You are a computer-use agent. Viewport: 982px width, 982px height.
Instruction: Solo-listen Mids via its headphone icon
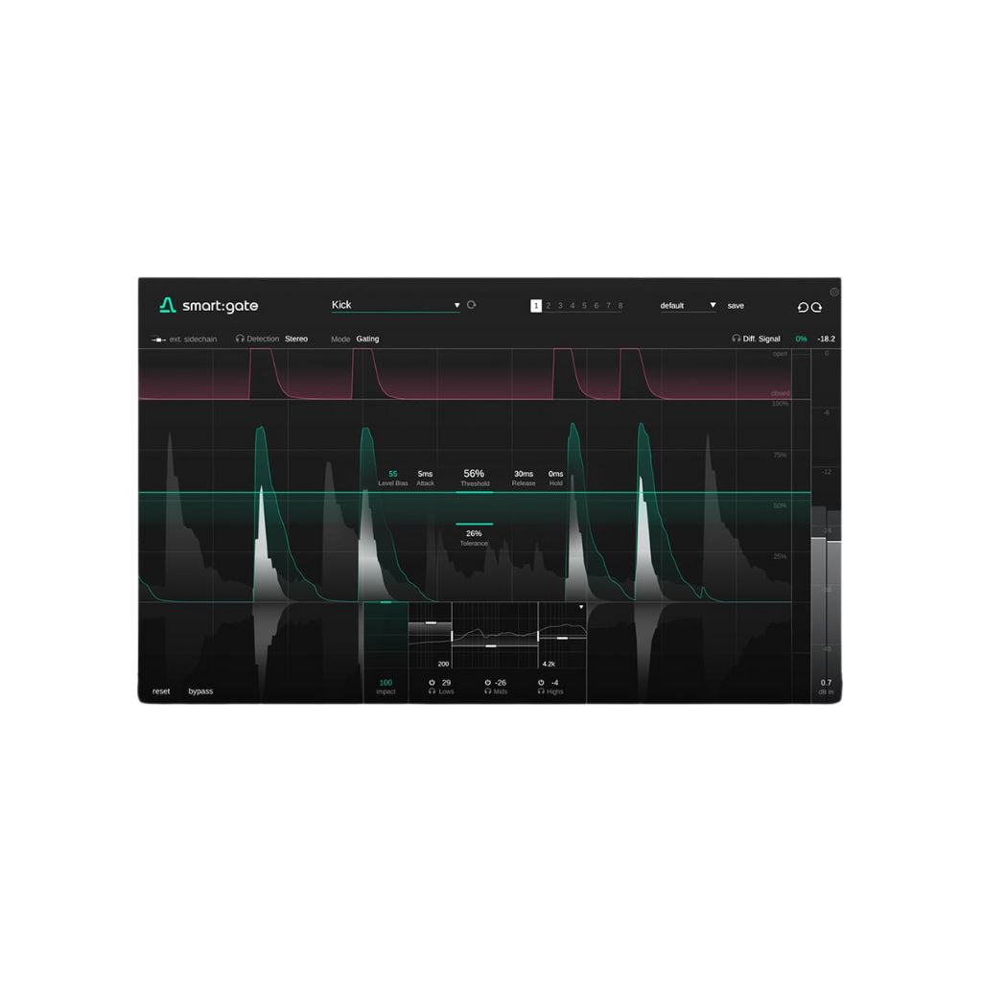coord(488,691)
